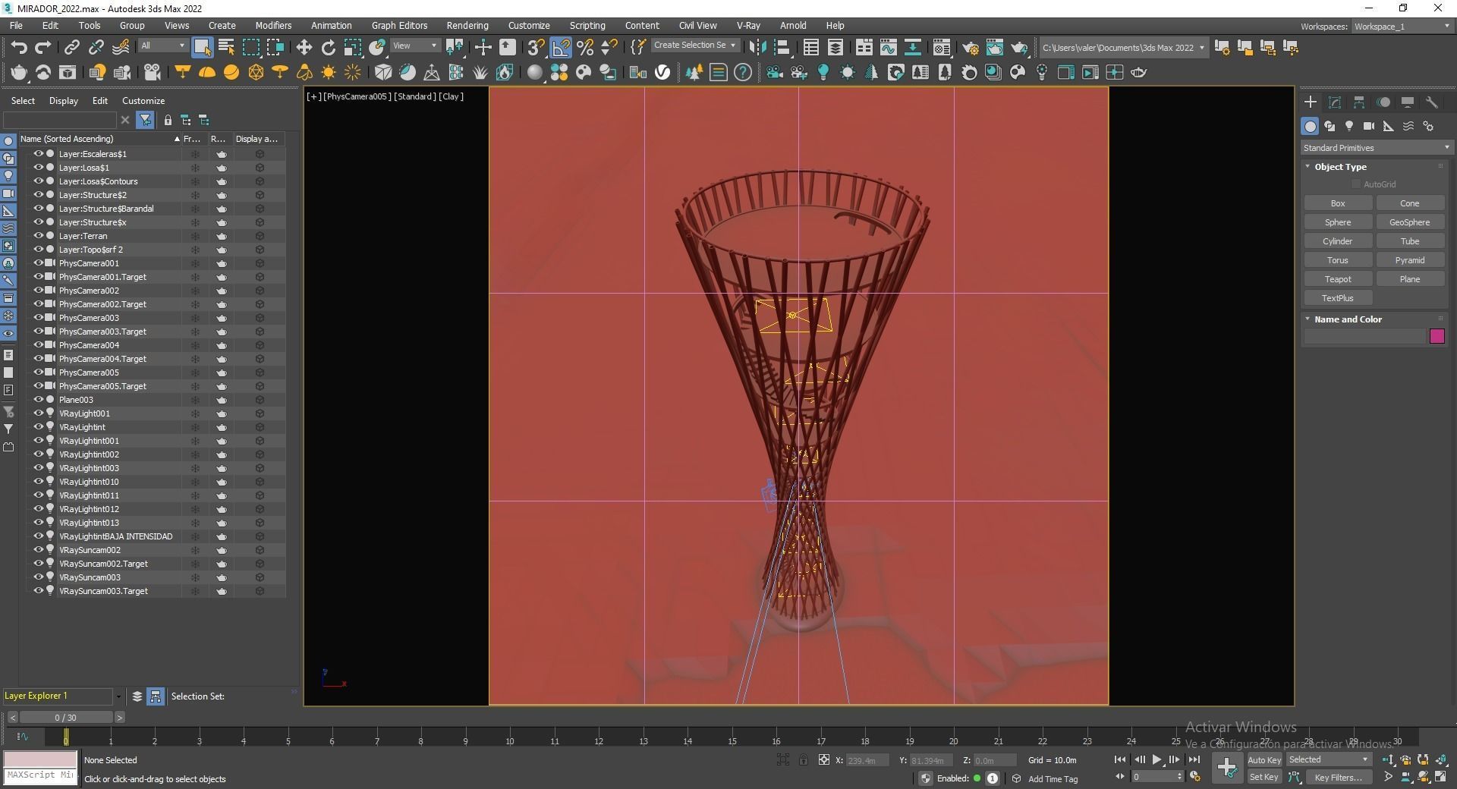Click the Time Configuration icon

(1195, 776)
